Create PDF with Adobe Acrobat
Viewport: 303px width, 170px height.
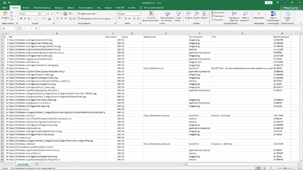click(288, 16)
